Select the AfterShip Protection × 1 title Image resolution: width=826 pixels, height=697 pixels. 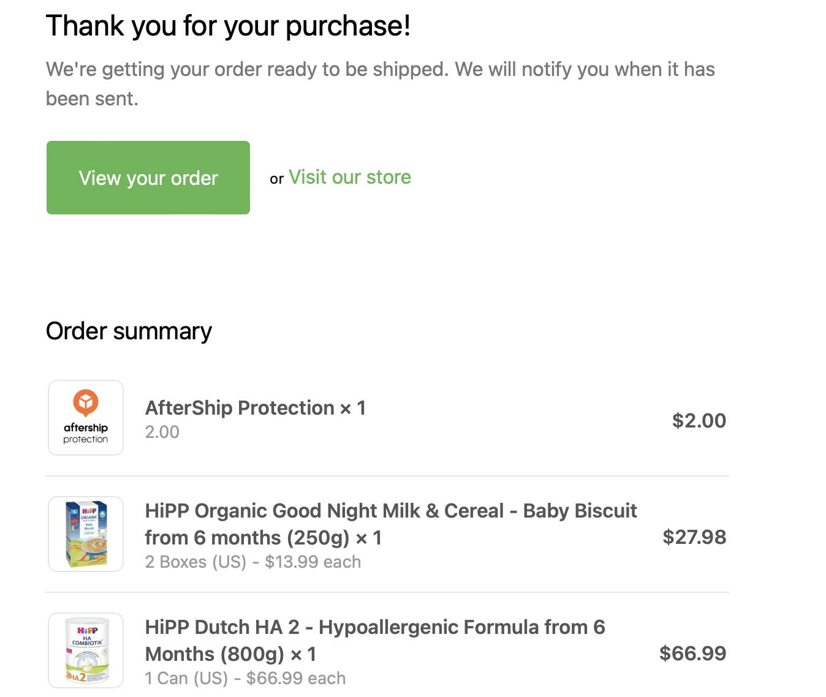click(x=255, y=408)
